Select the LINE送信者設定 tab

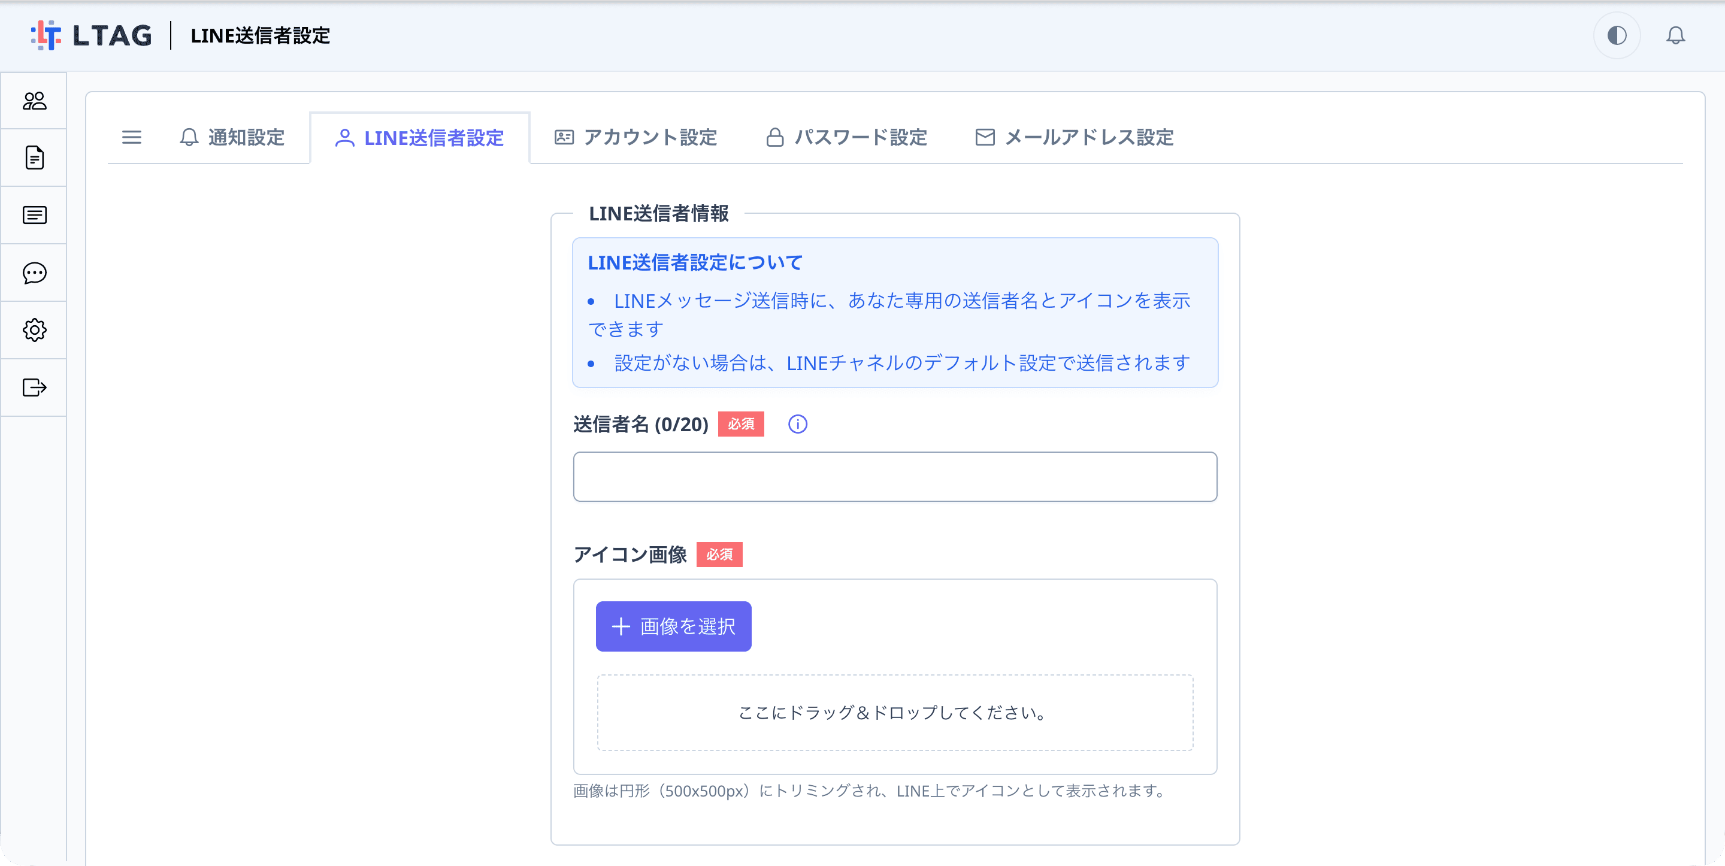[420, 138]
